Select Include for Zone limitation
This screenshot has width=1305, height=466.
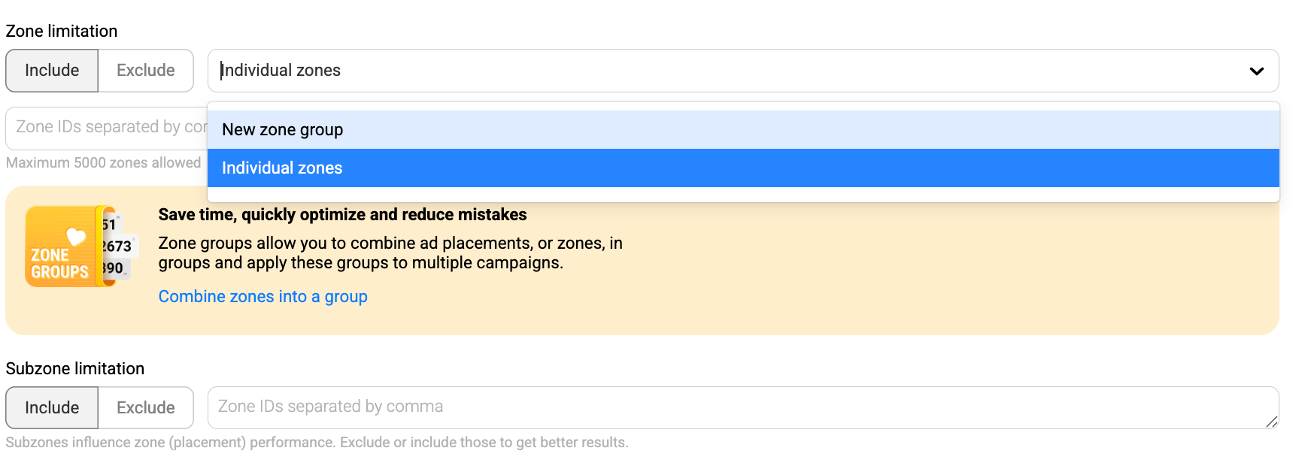coord(51,70)
